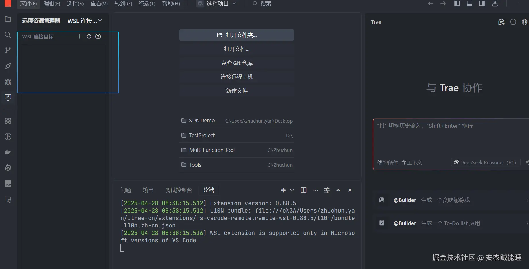Viewport: 529px width, 269px height.
Task: Toggle terminal settings filter icon
Action: (x=326, y=190)
